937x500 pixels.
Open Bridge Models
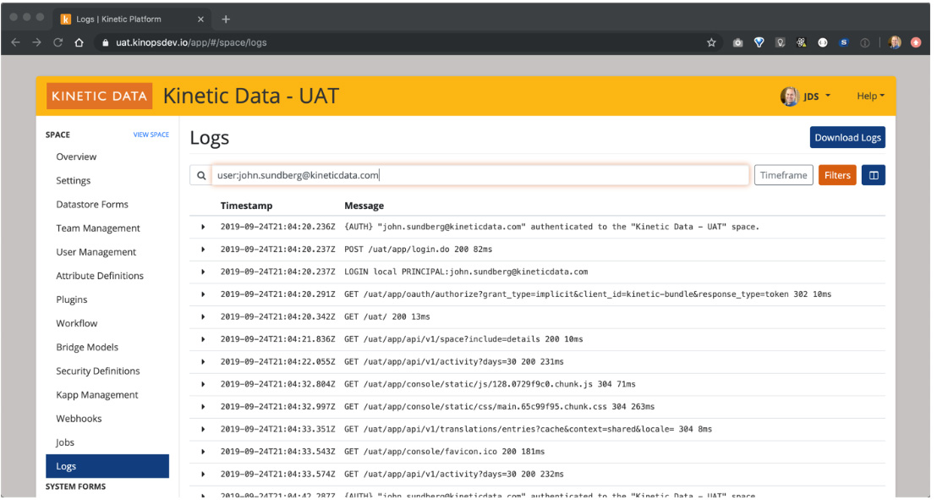[x=87, y=348]
